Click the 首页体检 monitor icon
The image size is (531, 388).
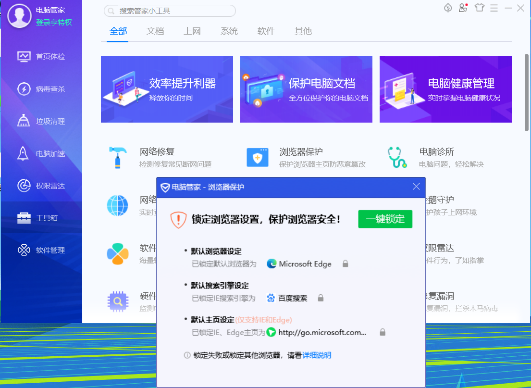point(24,57)
